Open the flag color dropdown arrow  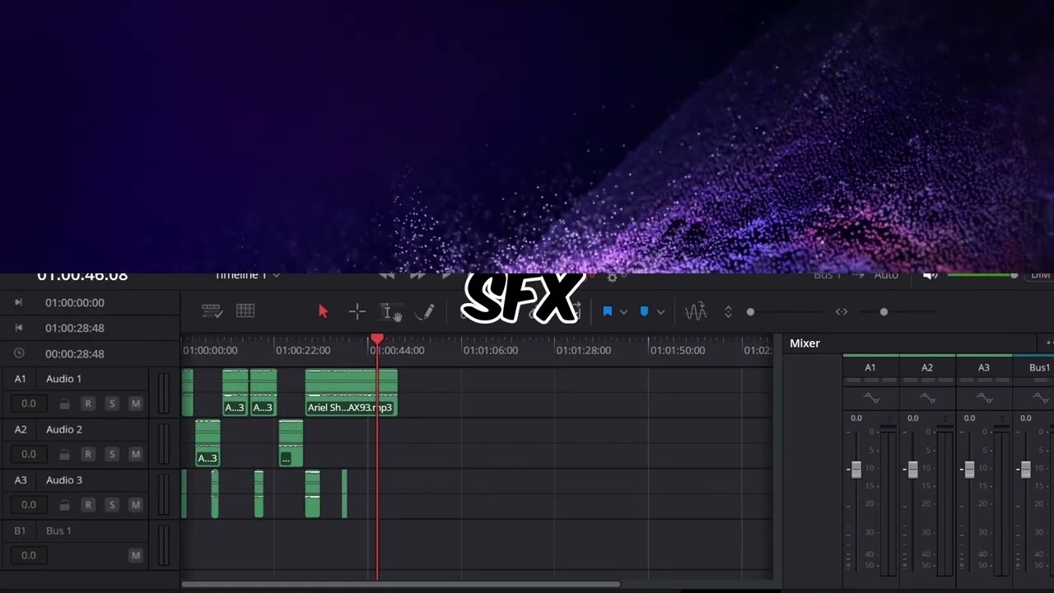(x=623, y=312)
